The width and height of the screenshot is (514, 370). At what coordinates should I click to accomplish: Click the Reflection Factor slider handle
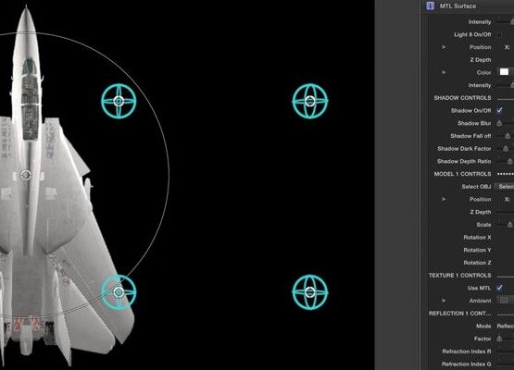click(x=499, y=339)
